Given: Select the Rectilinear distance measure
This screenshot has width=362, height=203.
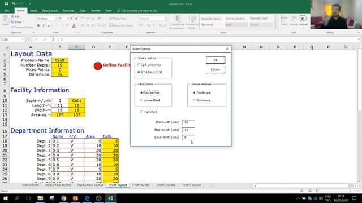Looking at the screenshot, I should (x=194, y=92).
